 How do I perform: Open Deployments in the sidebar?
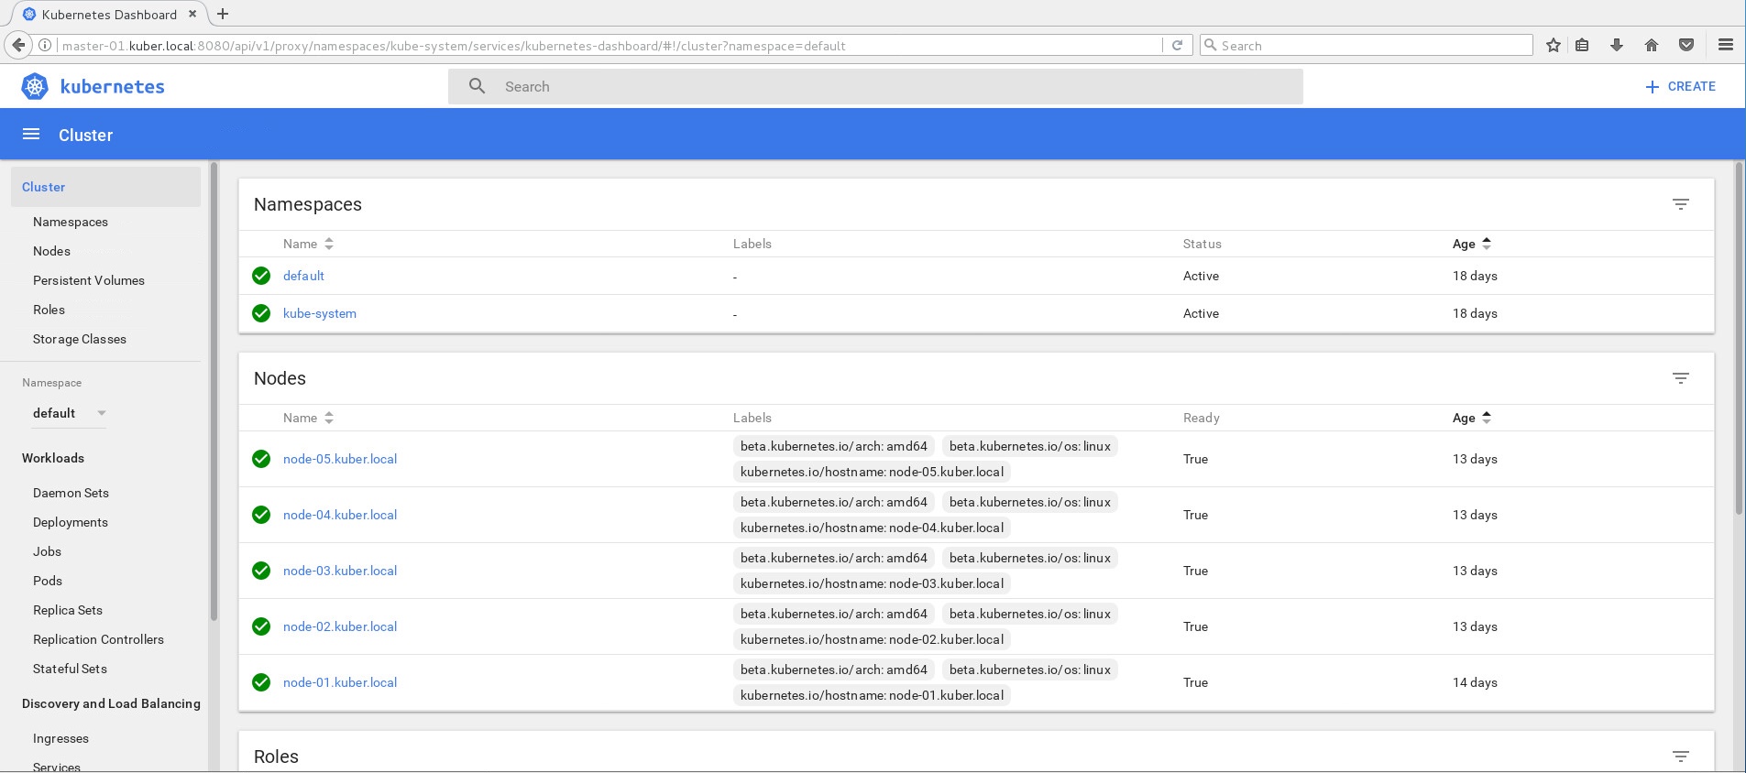[71, 522]
